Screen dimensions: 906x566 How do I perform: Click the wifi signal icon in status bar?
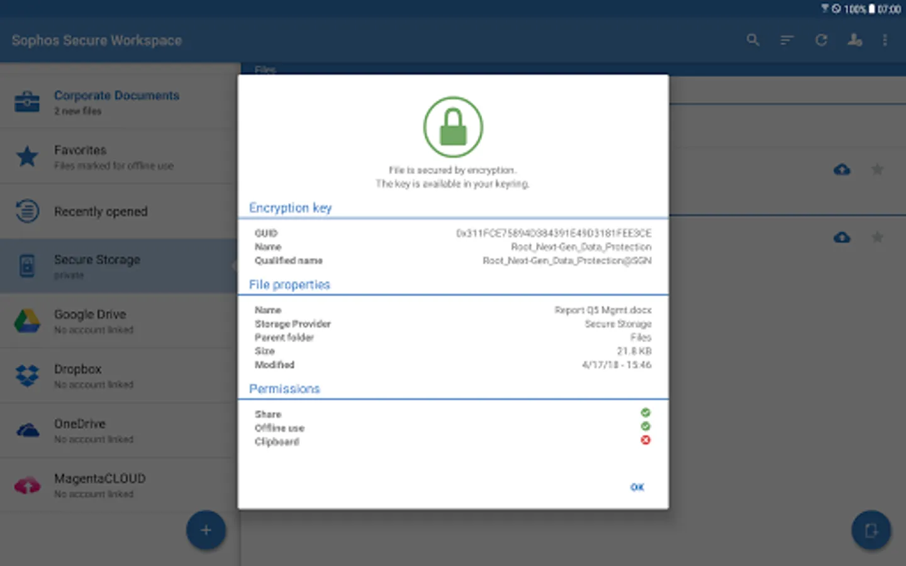[x=825, y=9]
